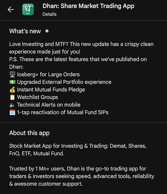Tap the back arrow icon
Viewport: 167px width, 194px height.
tap(10, 10)
